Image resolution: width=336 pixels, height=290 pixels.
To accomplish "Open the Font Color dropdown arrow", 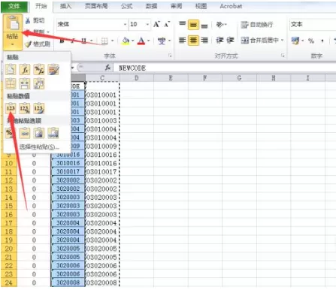I will pos(149,41).
